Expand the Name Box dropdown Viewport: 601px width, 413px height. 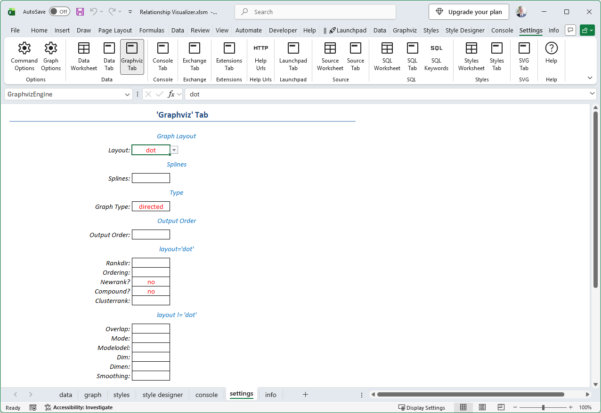tap(127, 95)
